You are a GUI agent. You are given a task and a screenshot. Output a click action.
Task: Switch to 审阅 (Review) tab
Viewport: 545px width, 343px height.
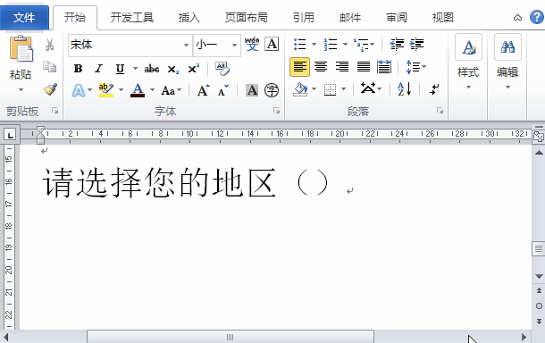point(397,17)
